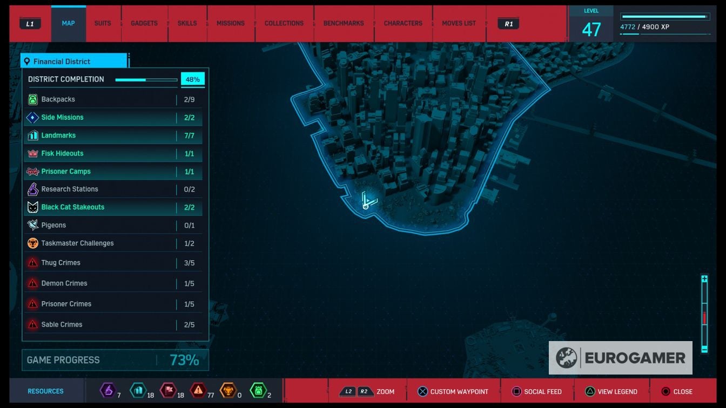
Task: Click the zoom slider plus button
Action: (x=704, y=279)
